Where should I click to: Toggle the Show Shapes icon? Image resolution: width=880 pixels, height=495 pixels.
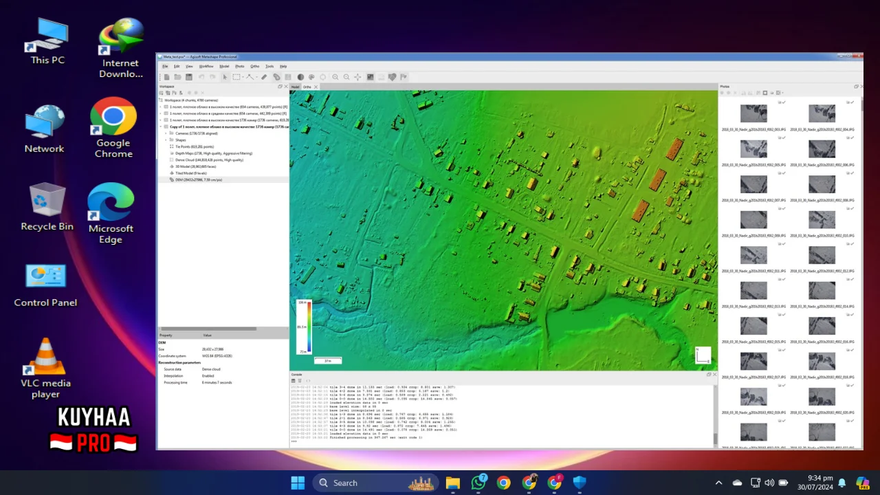pyautogui.click(x=393, y=77)
